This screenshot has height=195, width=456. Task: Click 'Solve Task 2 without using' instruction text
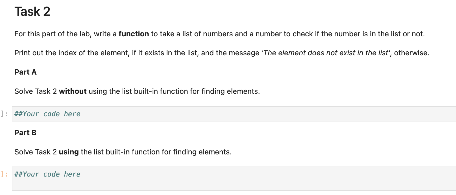(x=137, y=91)
